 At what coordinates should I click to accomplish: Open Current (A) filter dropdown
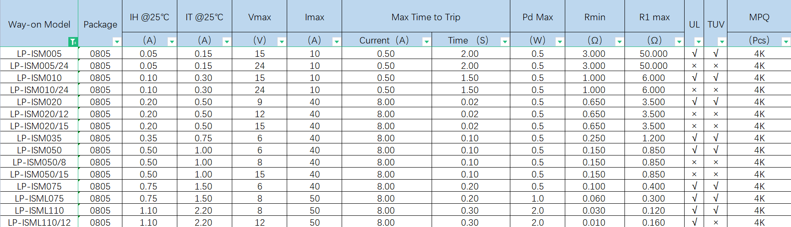(x=426, y=42)
